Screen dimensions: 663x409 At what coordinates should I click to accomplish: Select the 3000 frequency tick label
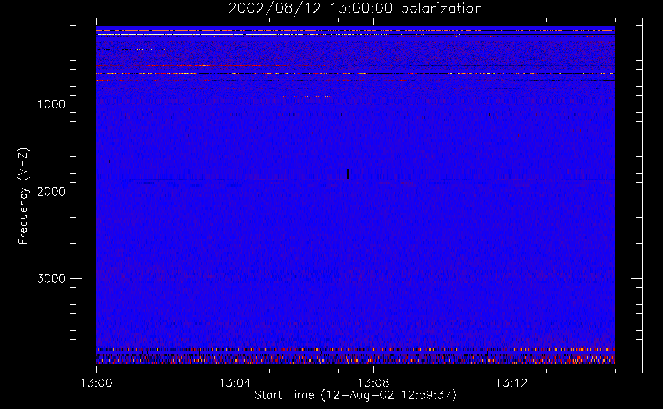[51, 279]
